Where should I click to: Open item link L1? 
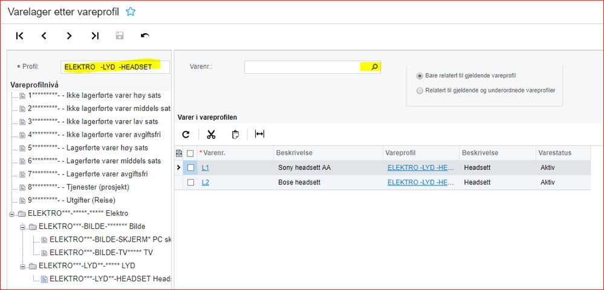(206, 168)
